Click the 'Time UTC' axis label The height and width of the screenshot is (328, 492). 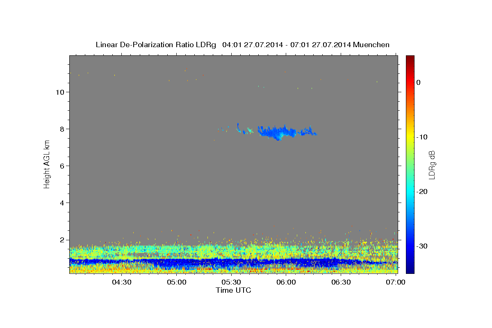tap(233, 290)
